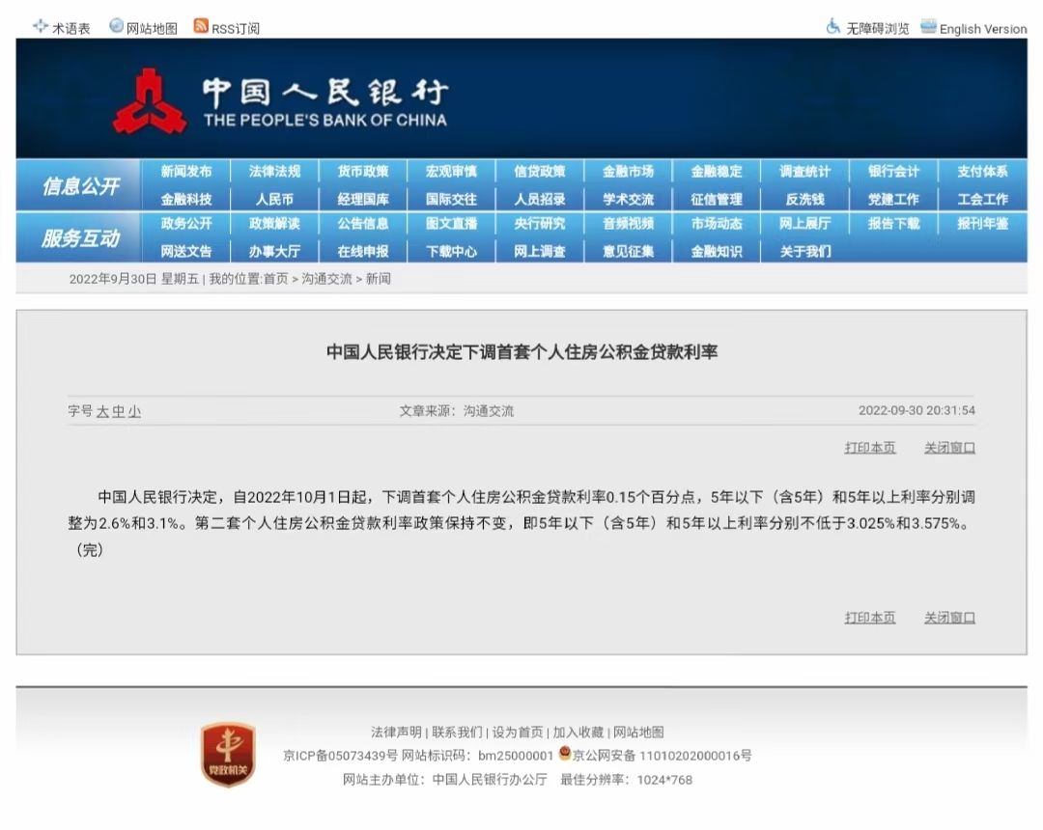Set font size to 大
The width and height of the screenshot is (1043, 830).
pyautogui.click(x=102, y=411)
